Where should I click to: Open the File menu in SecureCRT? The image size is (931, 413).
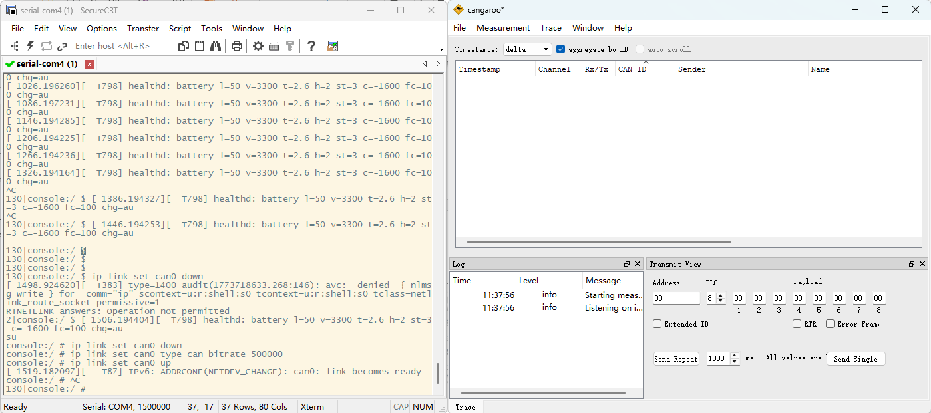click(17, 28)
